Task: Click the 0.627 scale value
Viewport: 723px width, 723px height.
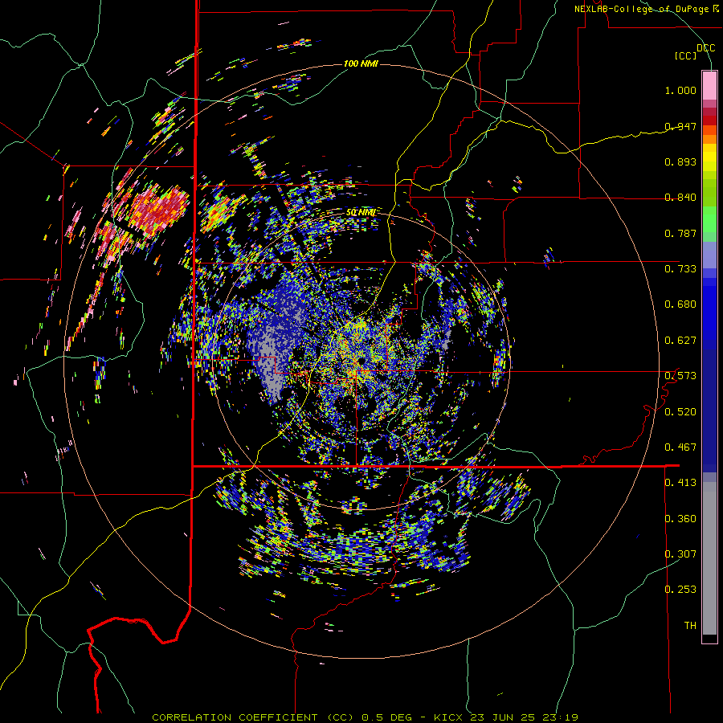Action: click(x=680, y=341)
